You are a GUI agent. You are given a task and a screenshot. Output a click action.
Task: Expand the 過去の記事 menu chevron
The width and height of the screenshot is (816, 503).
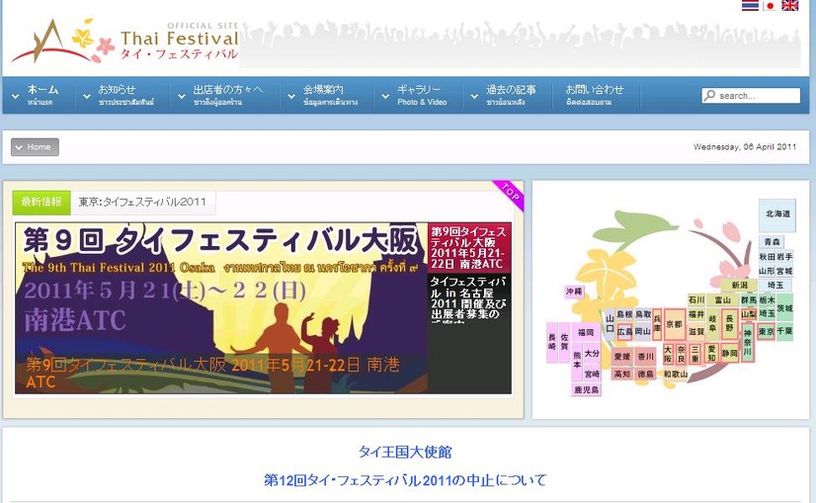coord(474,96)
